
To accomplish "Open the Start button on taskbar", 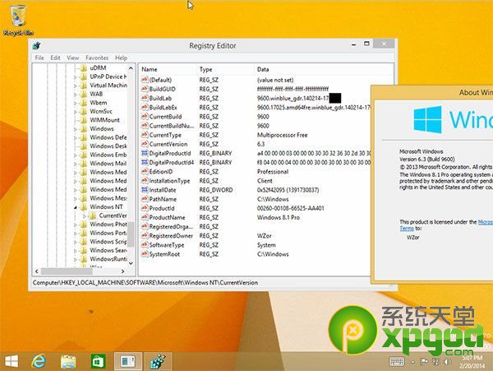I will coord(12,361).
